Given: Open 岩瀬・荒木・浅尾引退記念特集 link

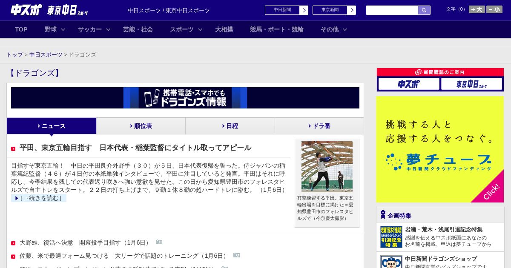Looking at the screenshot, I should [x=444, y=229].
